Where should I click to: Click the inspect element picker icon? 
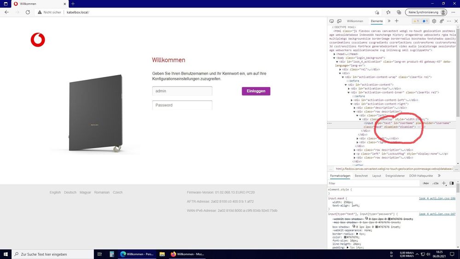click(x=332, y=21)
